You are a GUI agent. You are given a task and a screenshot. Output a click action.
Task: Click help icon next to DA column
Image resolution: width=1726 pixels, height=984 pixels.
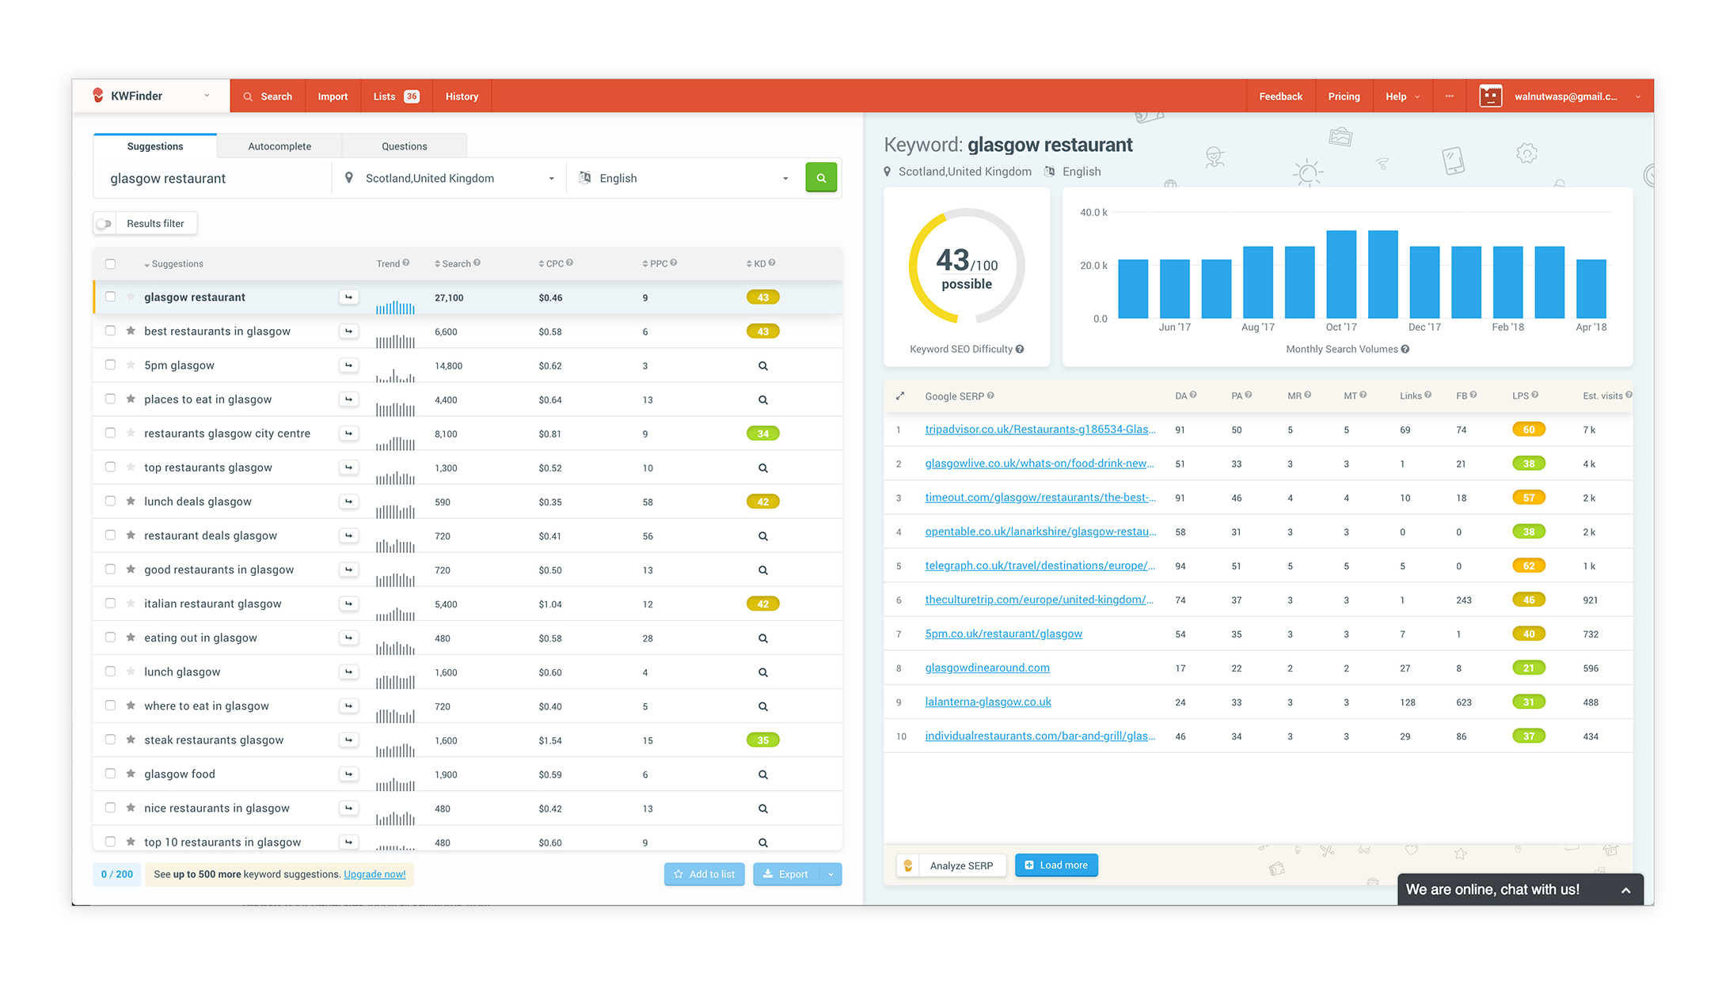1193,395
